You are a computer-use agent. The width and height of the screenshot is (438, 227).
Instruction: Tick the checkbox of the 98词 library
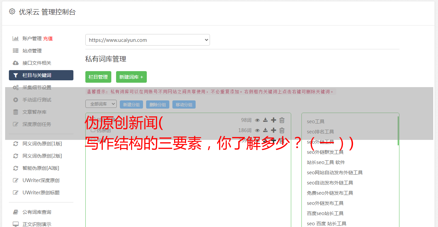coord(93,120)
